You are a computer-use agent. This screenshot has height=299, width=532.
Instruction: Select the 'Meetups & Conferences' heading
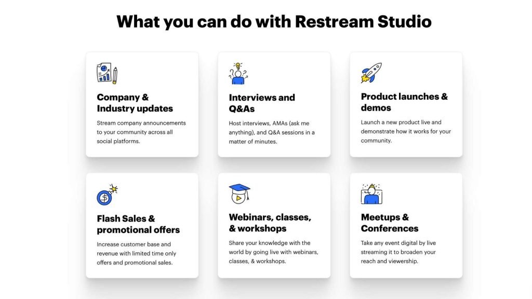390,223
